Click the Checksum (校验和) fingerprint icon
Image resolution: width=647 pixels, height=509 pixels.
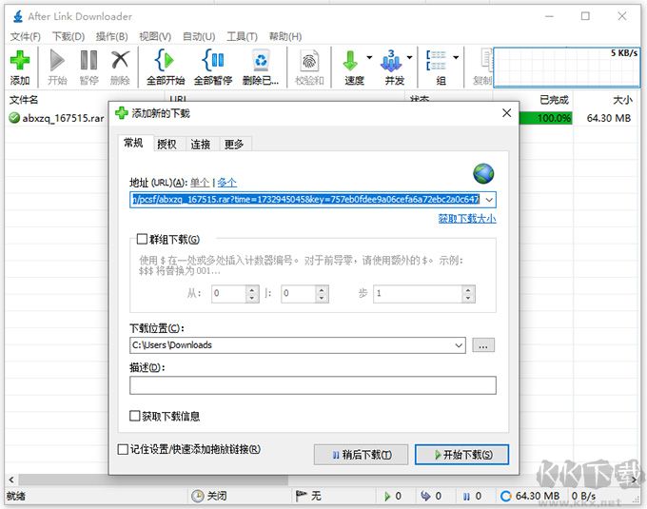pyautogui.click(x=309, y=62)
